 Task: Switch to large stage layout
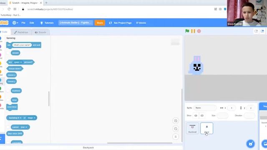tap(262, 31)
